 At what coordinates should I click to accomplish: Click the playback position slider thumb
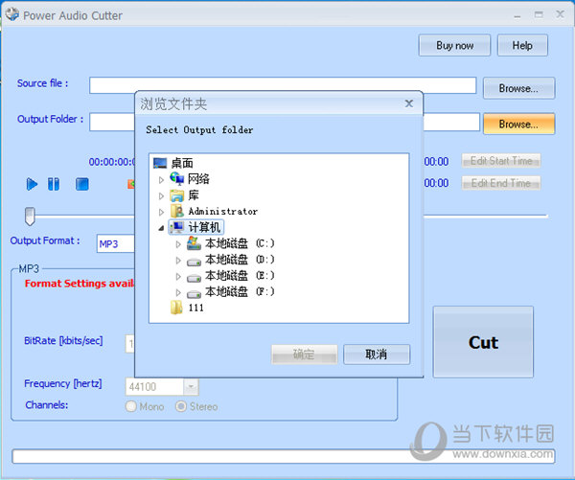click(30, 216)
